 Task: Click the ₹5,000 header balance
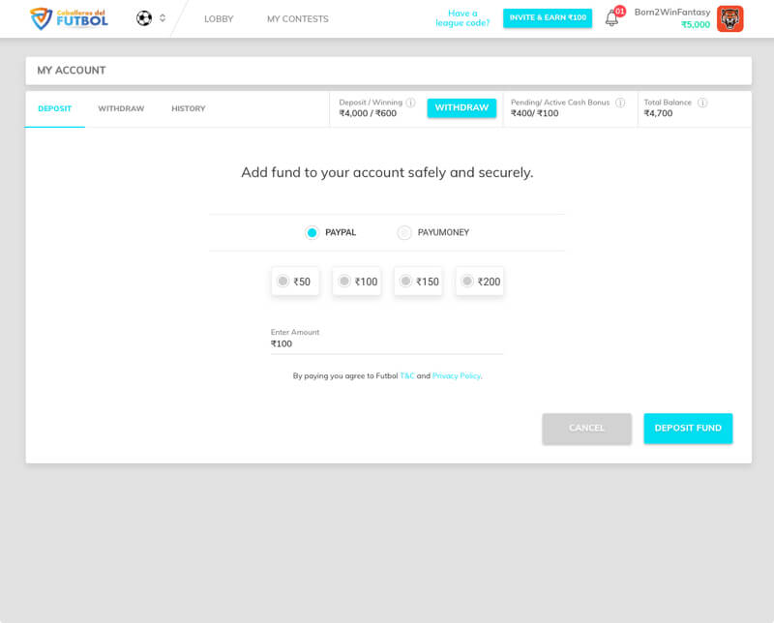tap(696, 24)
